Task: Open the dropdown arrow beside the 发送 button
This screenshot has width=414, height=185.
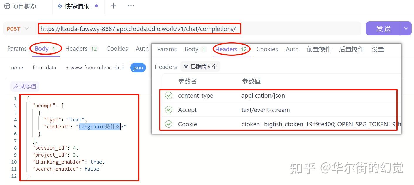Action: click(x=406, y=28)
